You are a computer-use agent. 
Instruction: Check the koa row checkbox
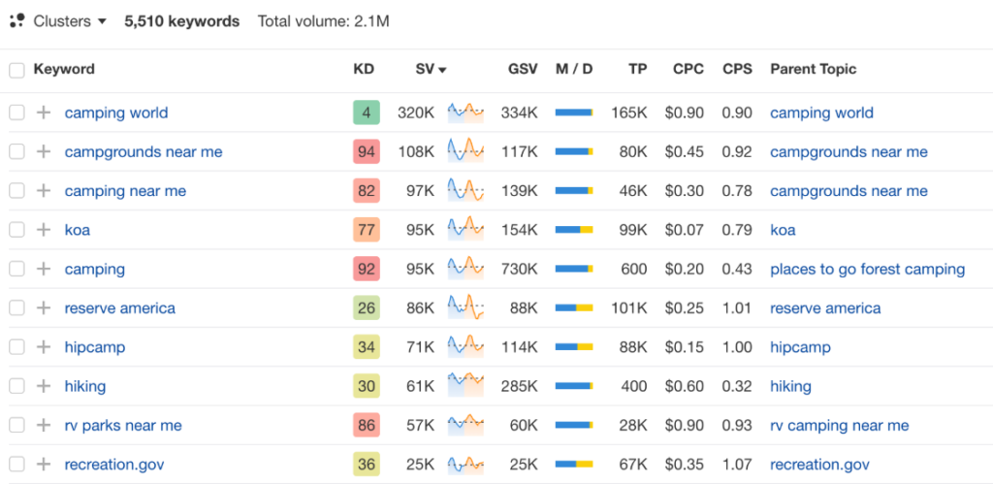pyautogui.click(x=16, y=230)
